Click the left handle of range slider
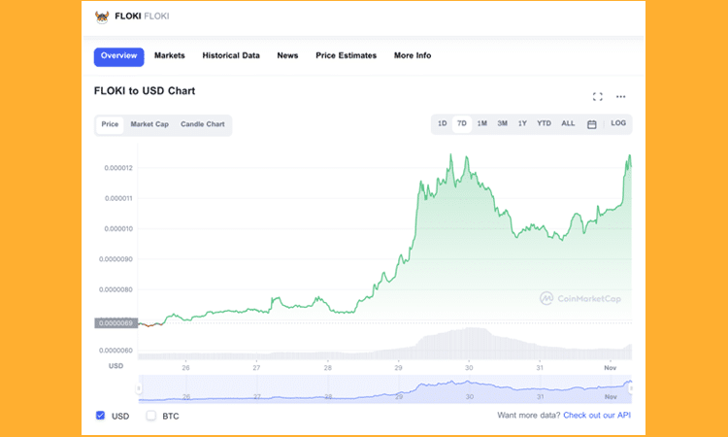 [x=139, y=388]
